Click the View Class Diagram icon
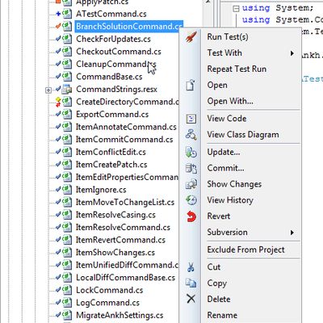The width and height of the screenshot is (323, 323). pos(191,135)
